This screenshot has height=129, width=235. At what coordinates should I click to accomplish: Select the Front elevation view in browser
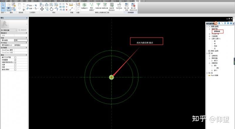click(x=215, y=41)
